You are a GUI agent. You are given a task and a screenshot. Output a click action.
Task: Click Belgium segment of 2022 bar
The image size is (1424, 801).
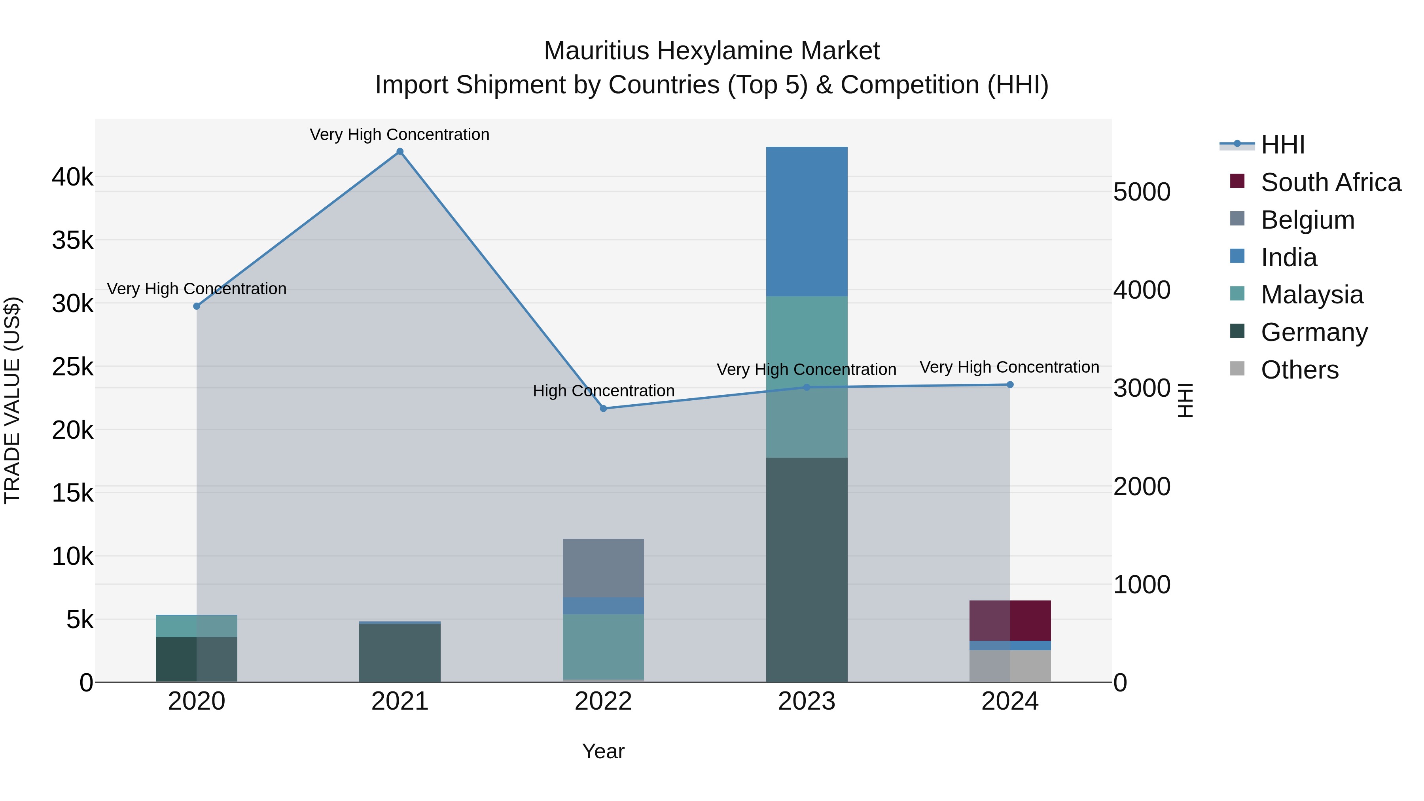[604, 568]
